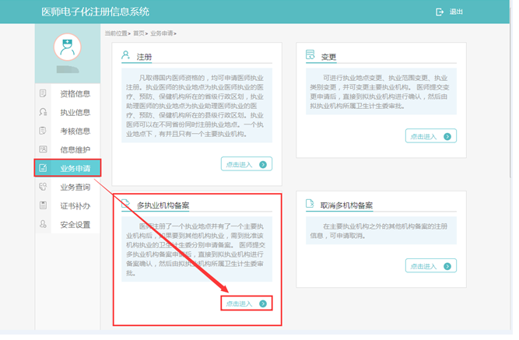Click the 退出 logout icon

[x=440, y=12]
